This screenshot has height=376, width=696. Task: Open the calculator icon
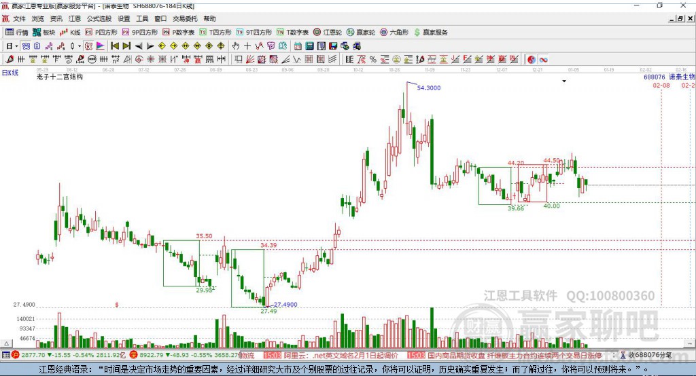click(x=309, y=46)
